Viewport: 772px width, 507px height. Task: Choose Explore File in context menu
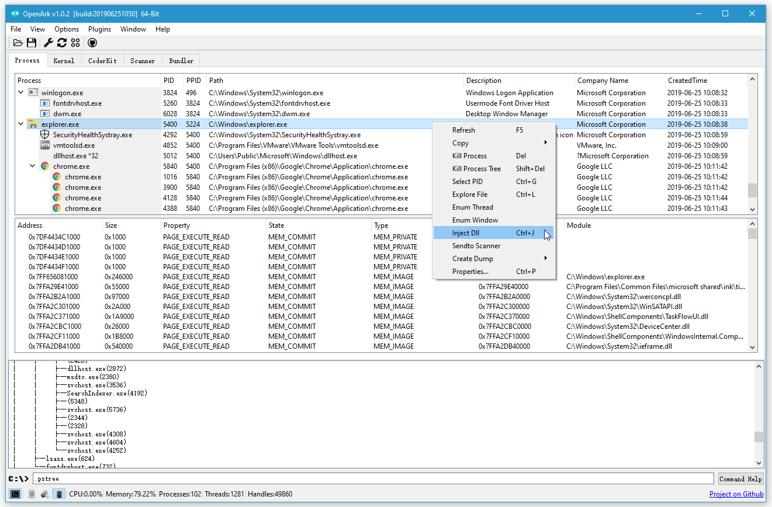click(x=493, y=194)
